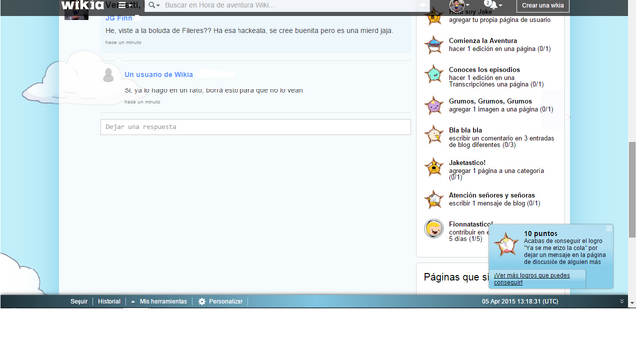Click the Comienza la Aventura badge icon
The height and width of the screenshot is (358, 636).
point(434,45)
